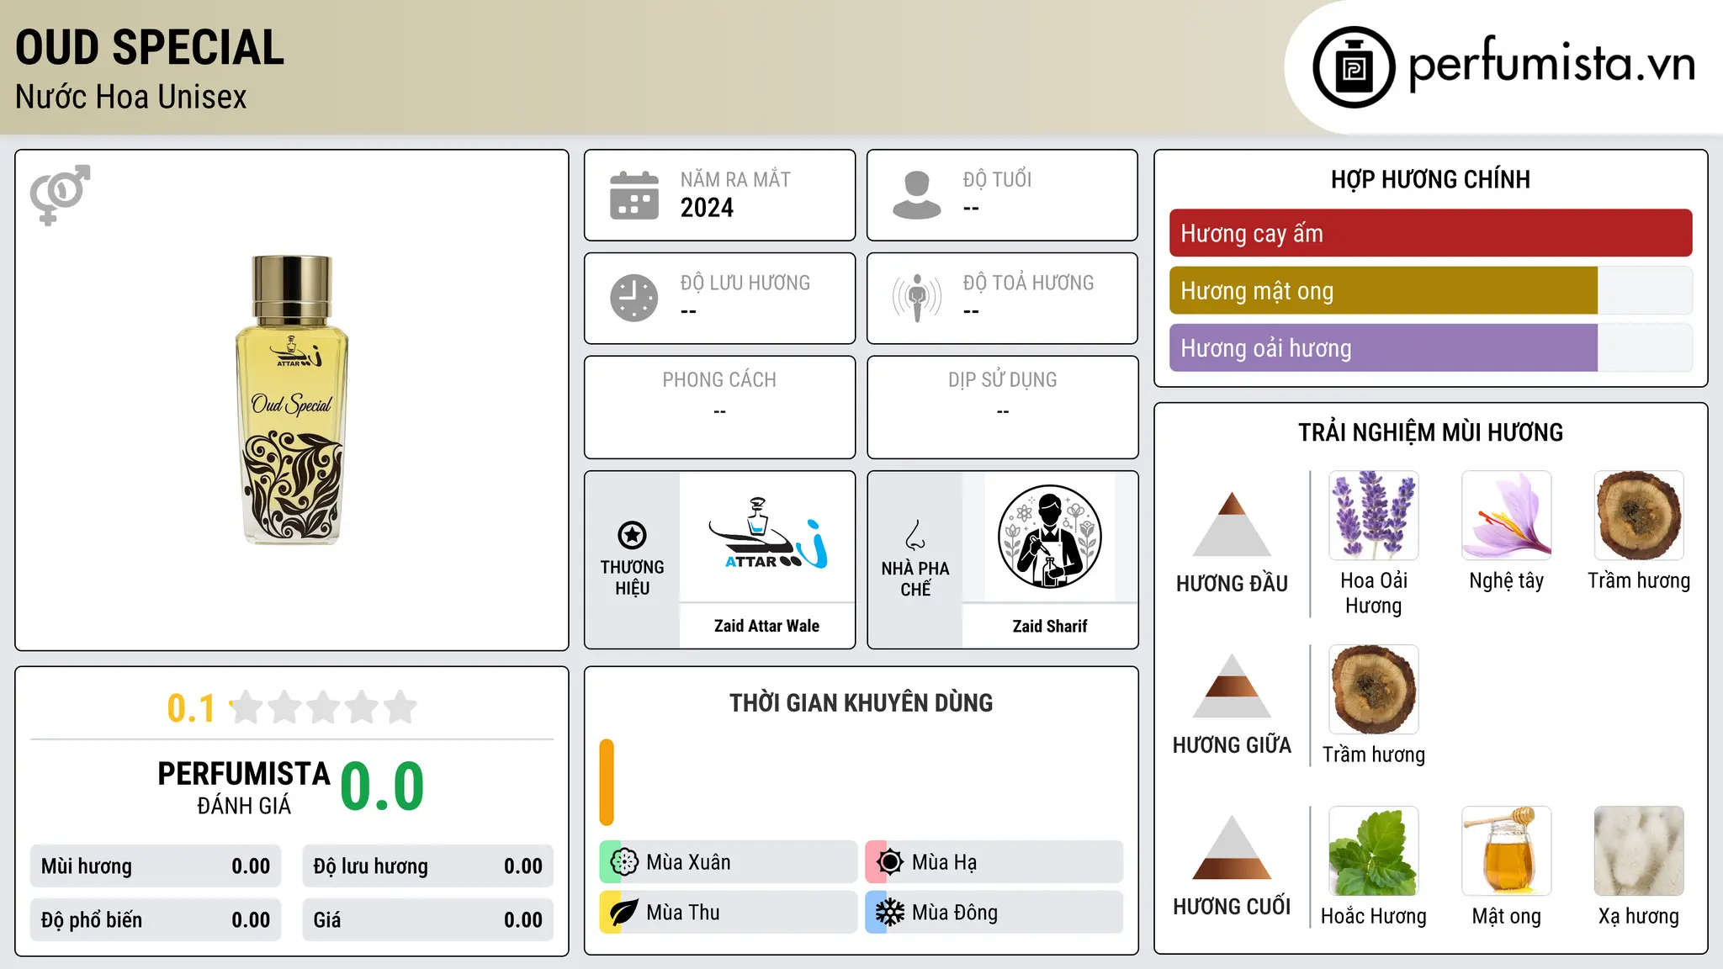
Task: Click the Hoắc Hương patchouli image
Action: pyautogui.click(x=1374, y=851)
